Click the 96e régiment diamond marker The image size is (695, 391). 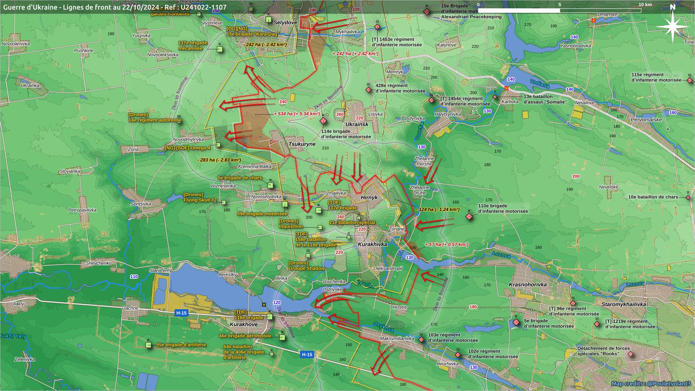pyautogui.click(x=573, y=303)
